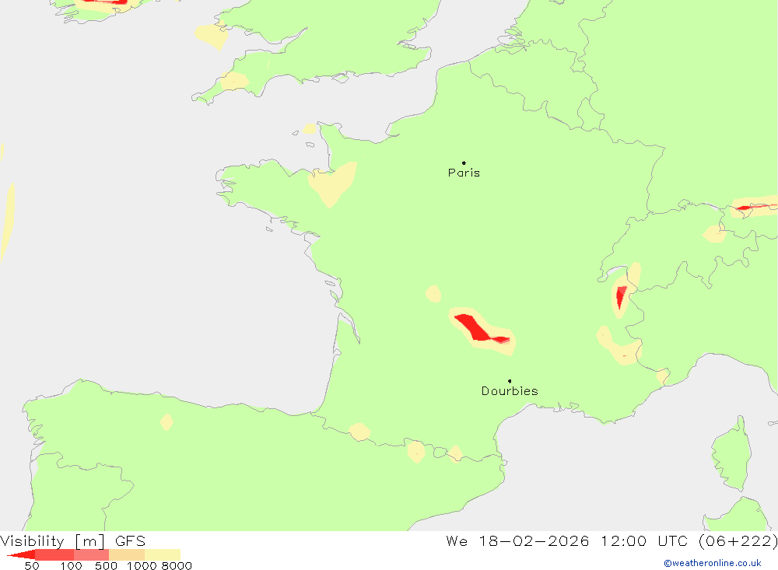
Task: Click the Paris city label
Action: point(464,173)
